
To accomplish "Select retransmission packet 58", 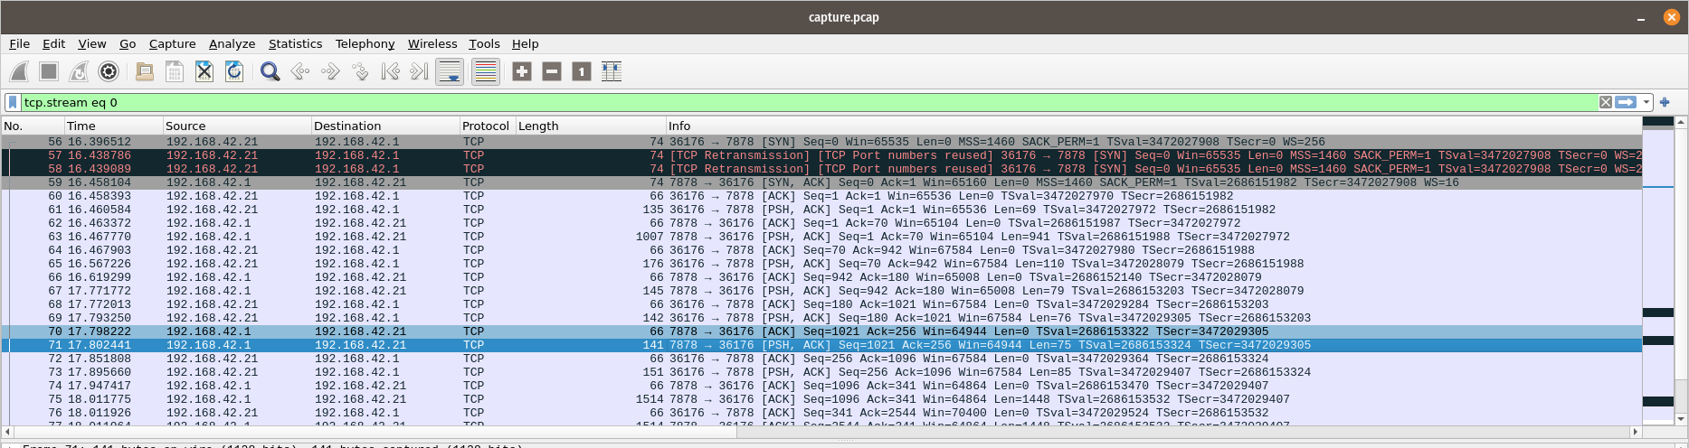I will coord(821,169).
